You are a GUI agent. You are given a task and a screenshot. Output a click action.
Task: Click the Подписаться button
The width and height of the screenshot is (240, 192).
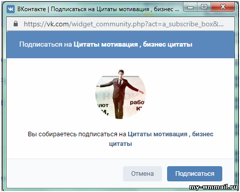tap(194, 174)
